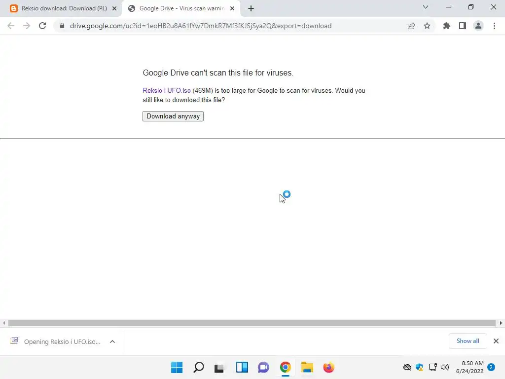Image resolution: width=505 pixels, height=379 pixels.
Task: Open the network status tray icon
Action: [x=433, y=367]
